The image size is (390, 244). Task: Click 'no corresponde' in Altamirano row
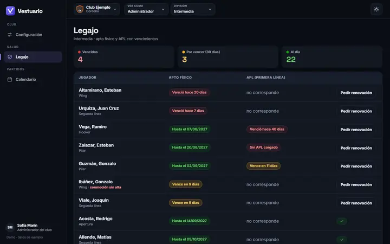point(263,93)
